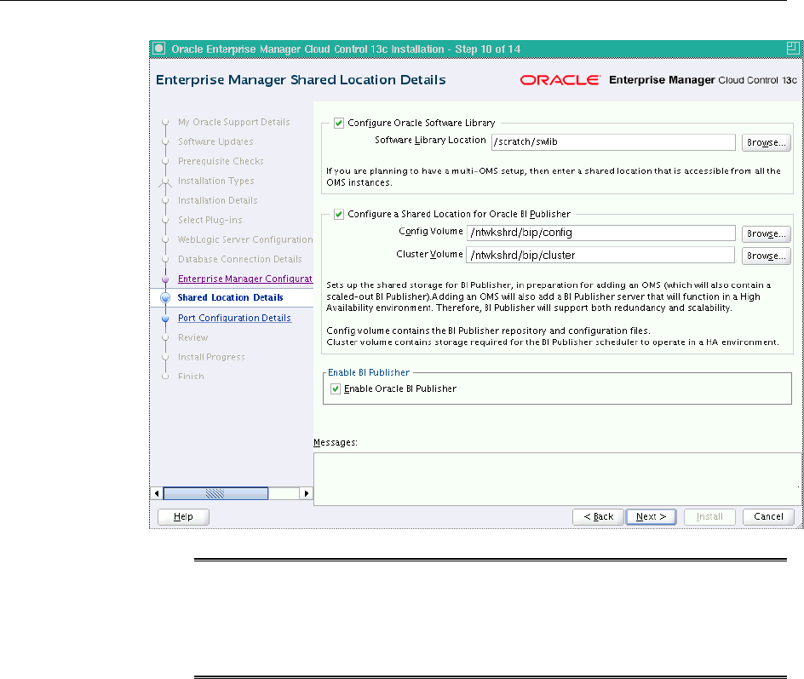
Task: Click the right arrow of the sidebar scrollbar
Action: [x=306, y=493]
